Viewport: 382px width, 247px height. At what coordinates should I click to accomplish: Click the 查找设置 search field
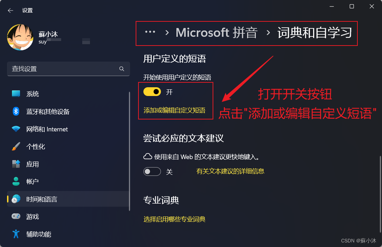point(69,69)
